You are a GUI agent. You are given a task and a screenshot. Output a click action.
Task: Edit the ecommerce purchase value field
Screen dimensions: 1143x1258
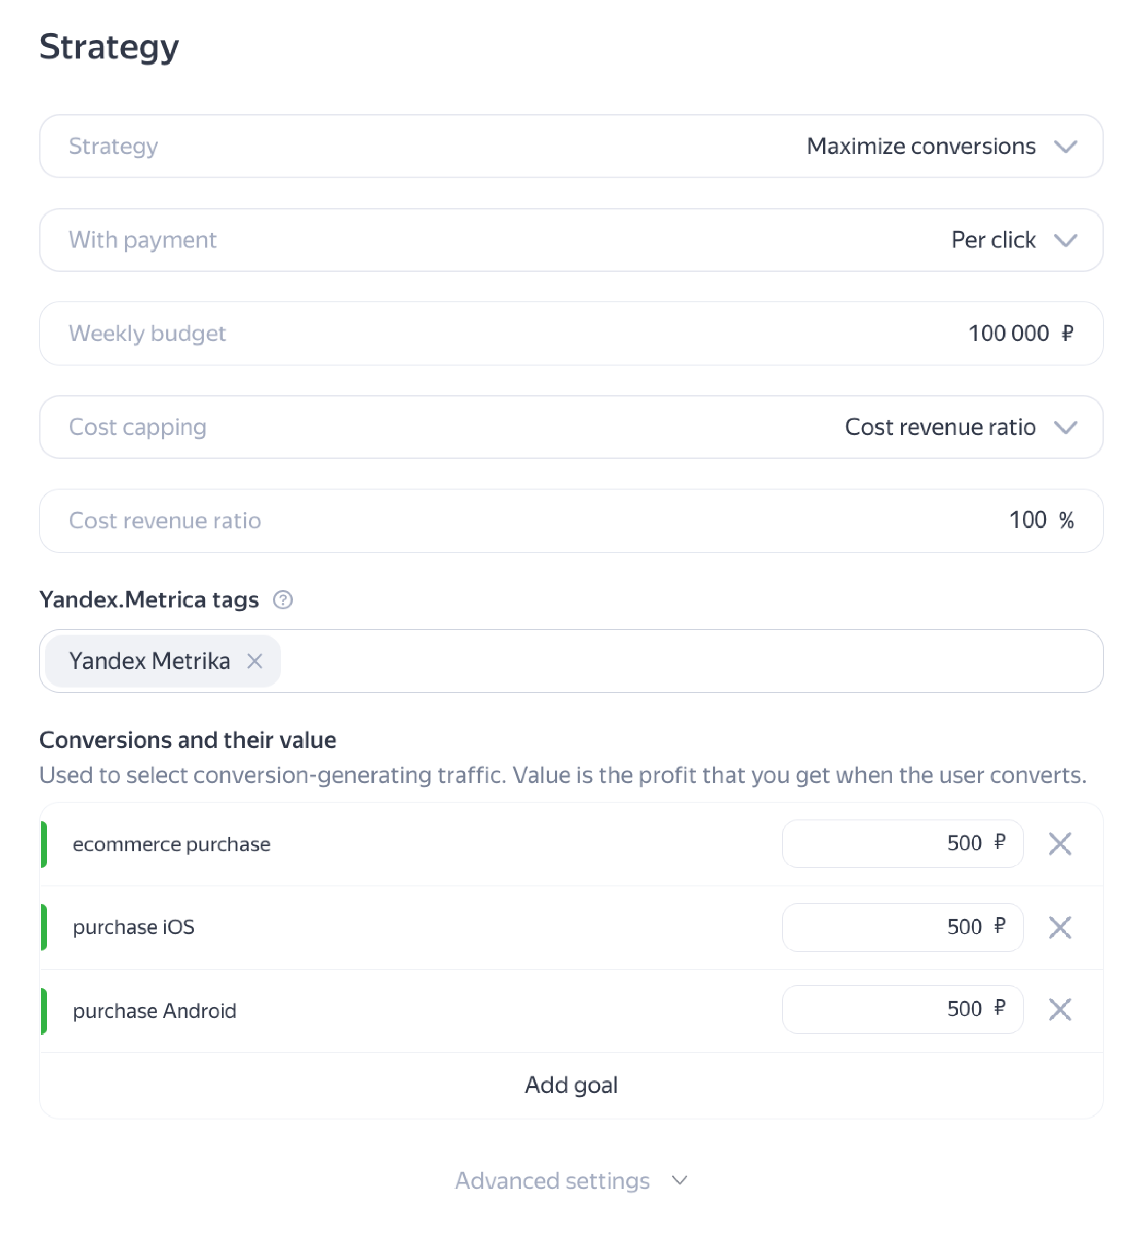coord(902,844)
